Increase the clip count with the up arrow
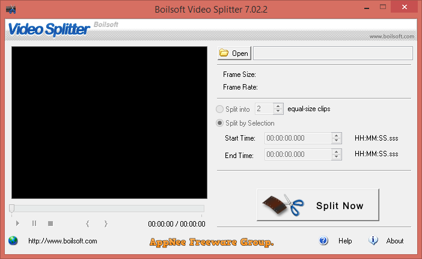The height and width of the screenshot is (259, 422). [x=278, y=106]
